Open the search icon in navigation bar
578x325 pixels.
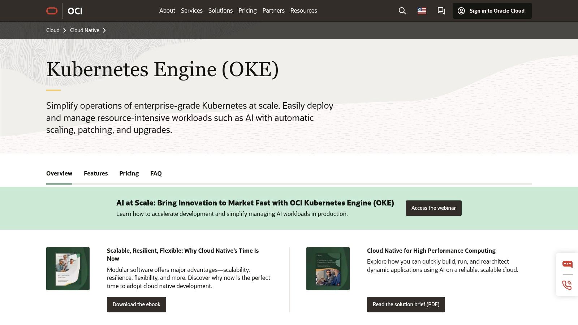[402, 11]
